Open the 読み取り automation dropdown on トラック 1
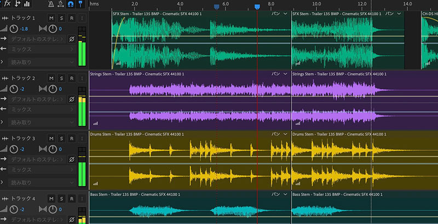This screenshot has height=224, width=438. (42, 62)
